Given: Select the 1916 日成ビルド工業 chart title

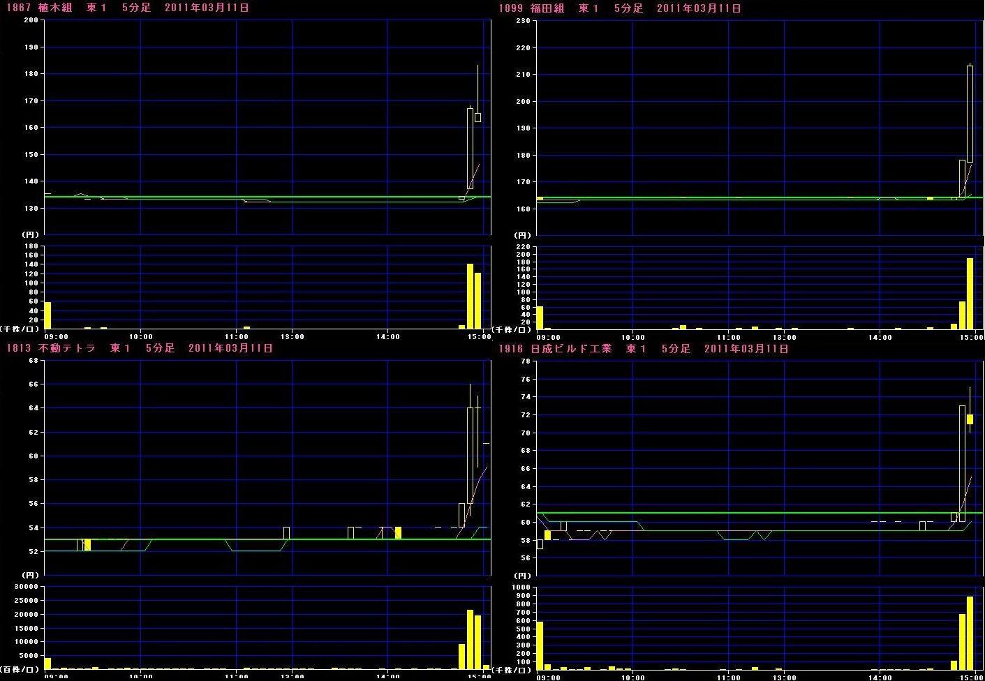Looking at the screenshot, I should (x=643, y=348).
